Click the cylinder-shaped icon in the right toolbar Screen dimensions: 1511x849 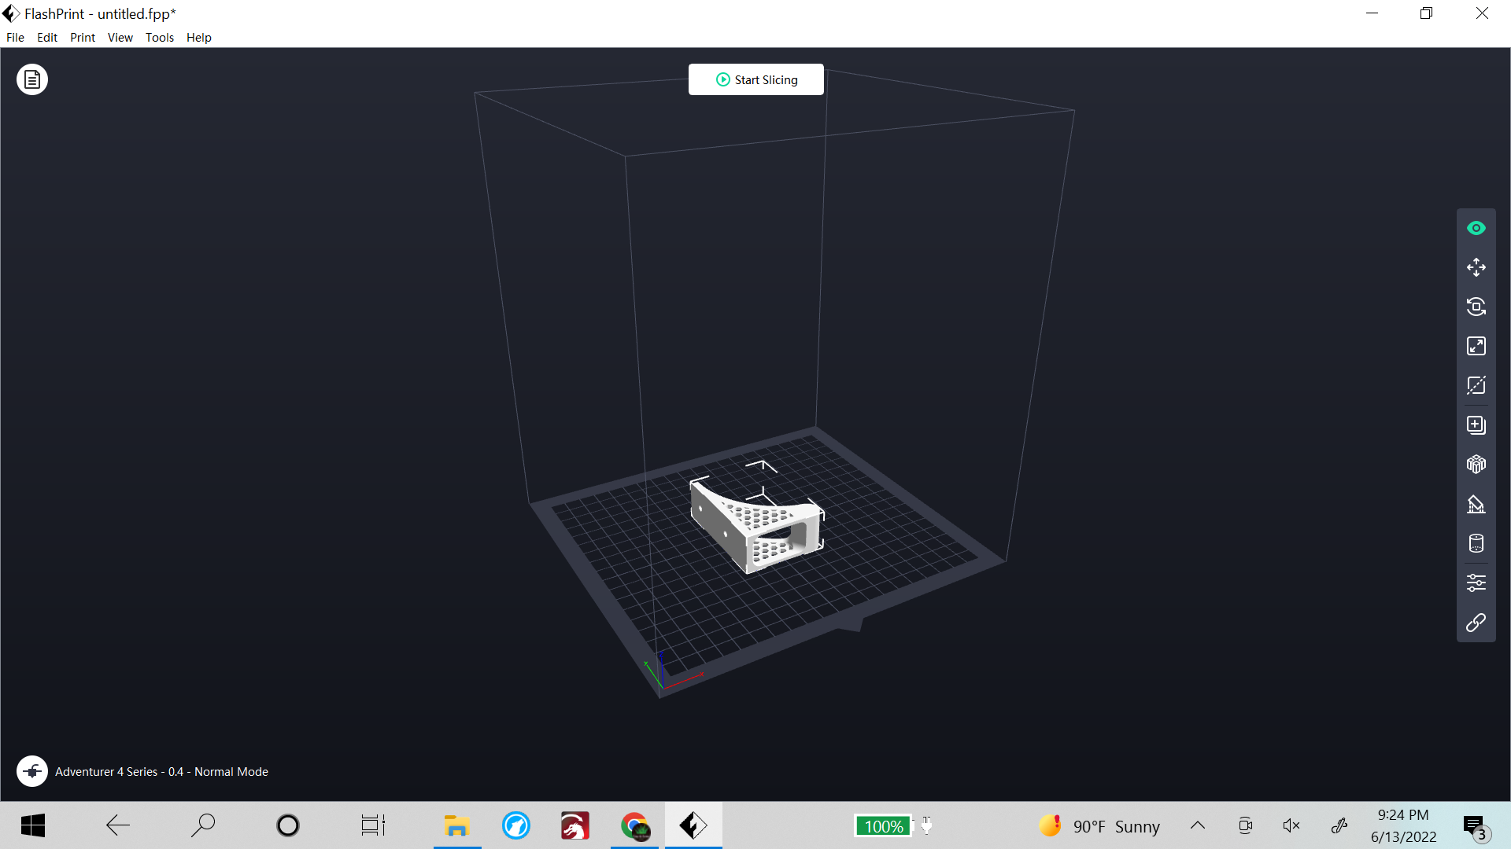(1476, 543)
